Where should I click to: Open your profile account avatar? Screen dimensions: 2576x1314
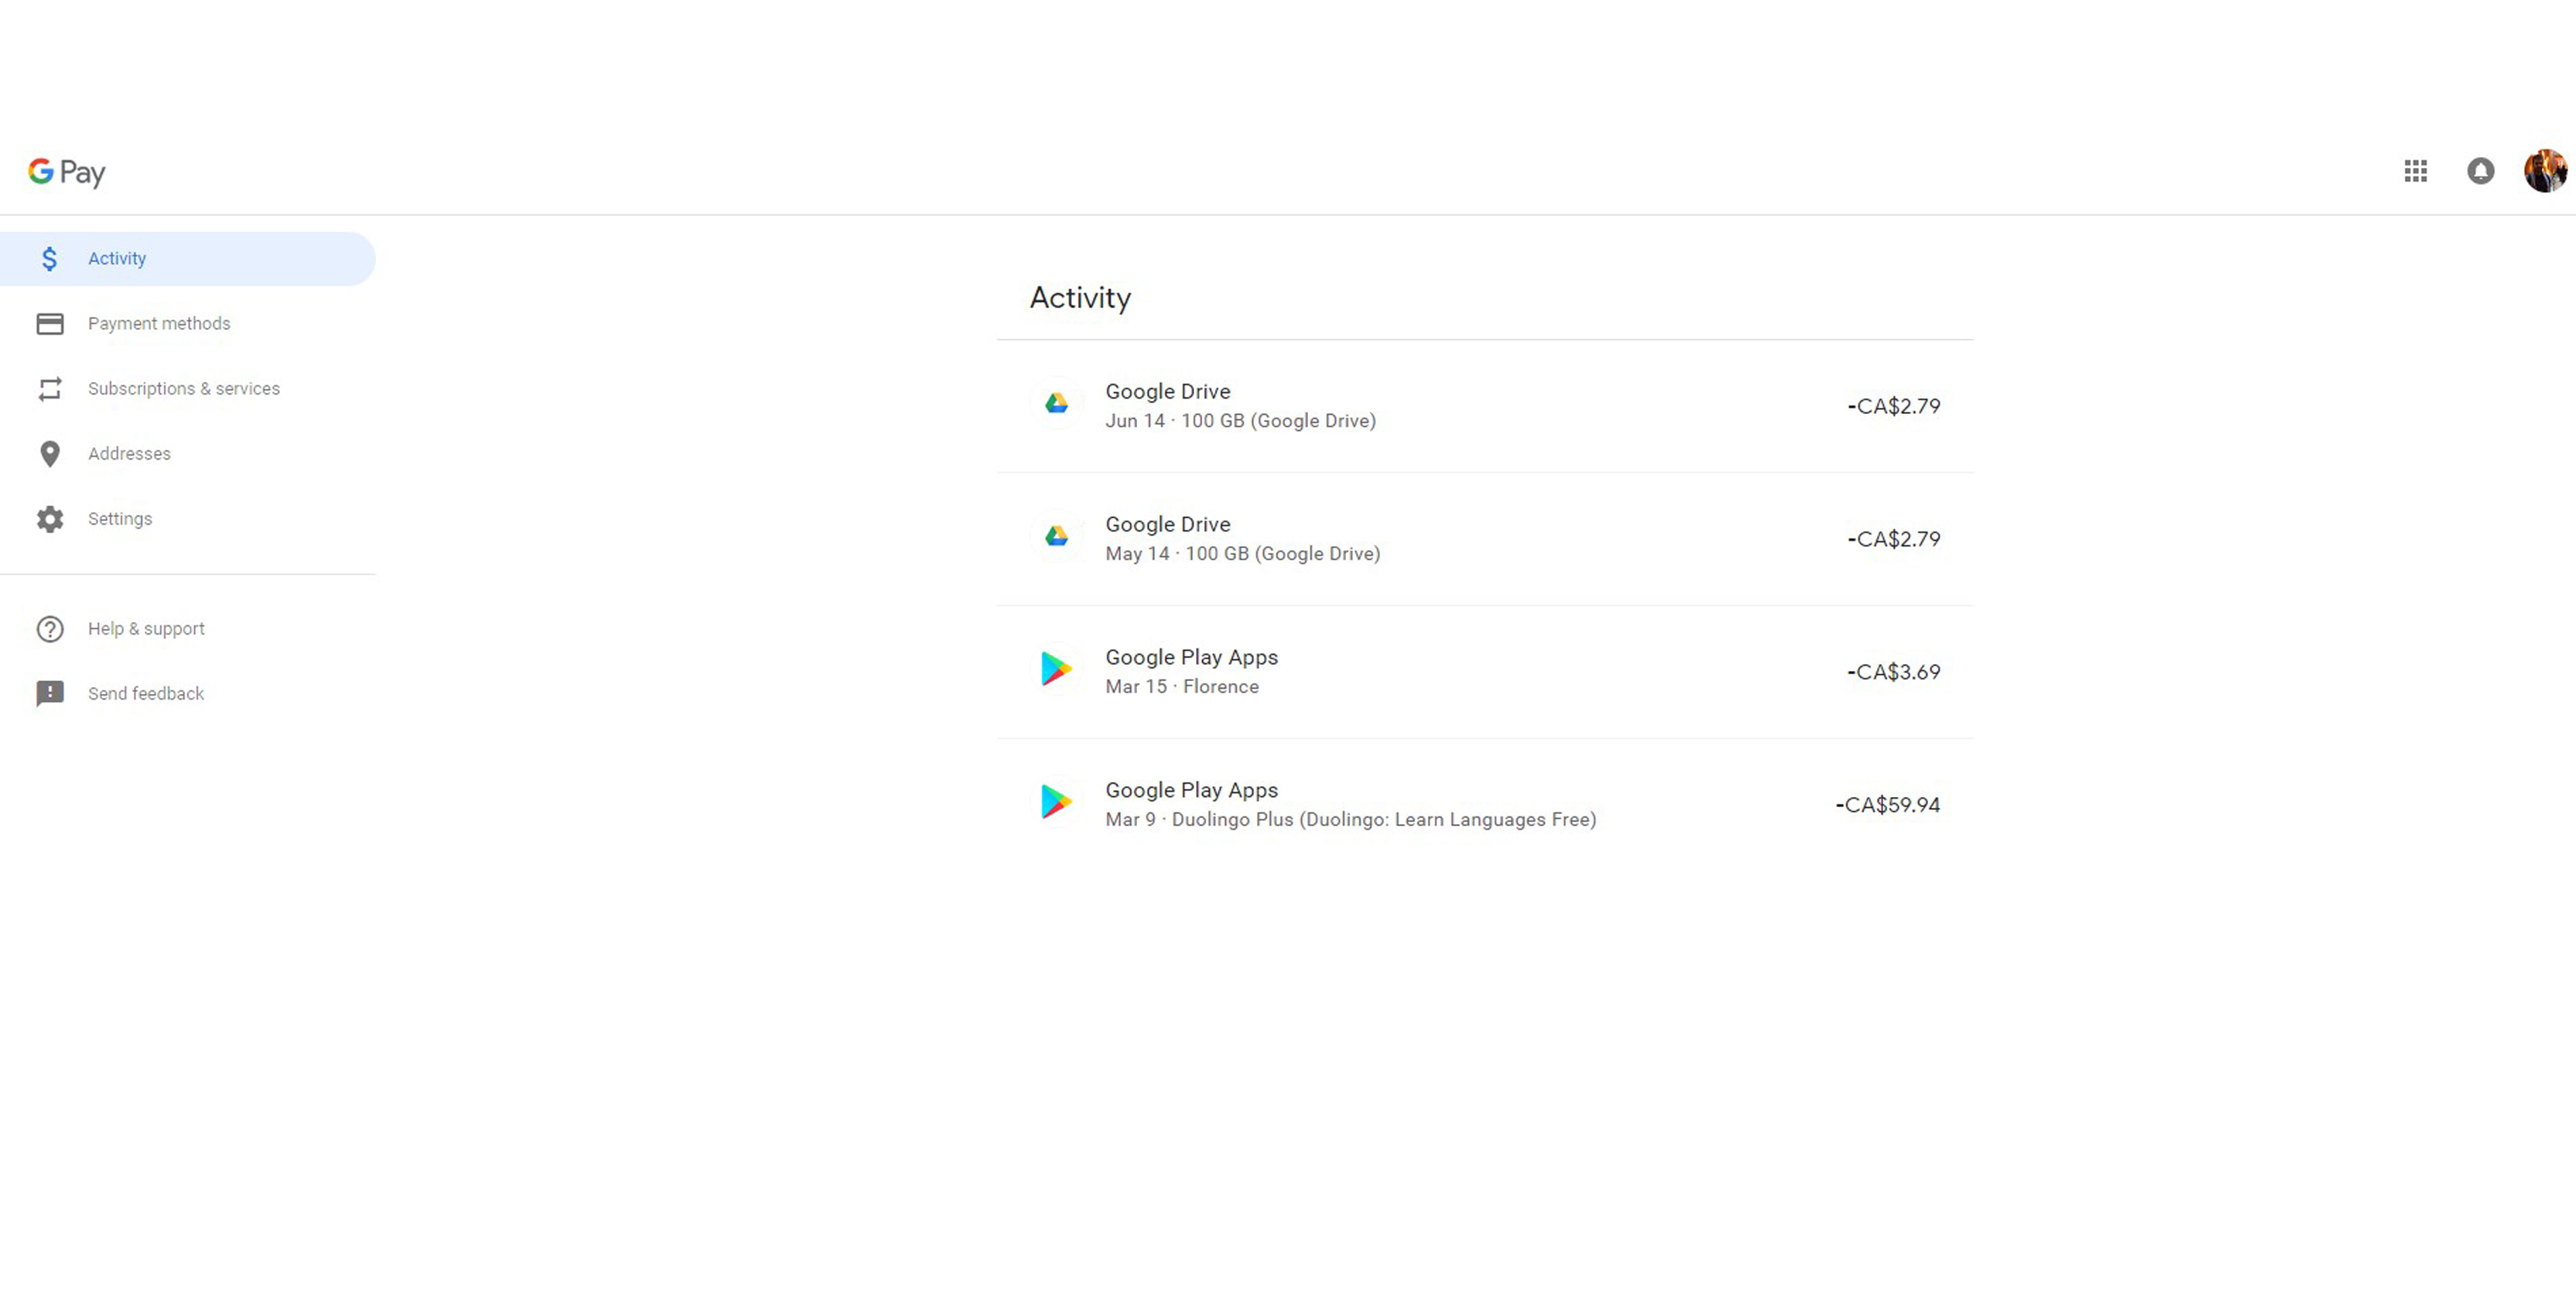point(2544,170)
